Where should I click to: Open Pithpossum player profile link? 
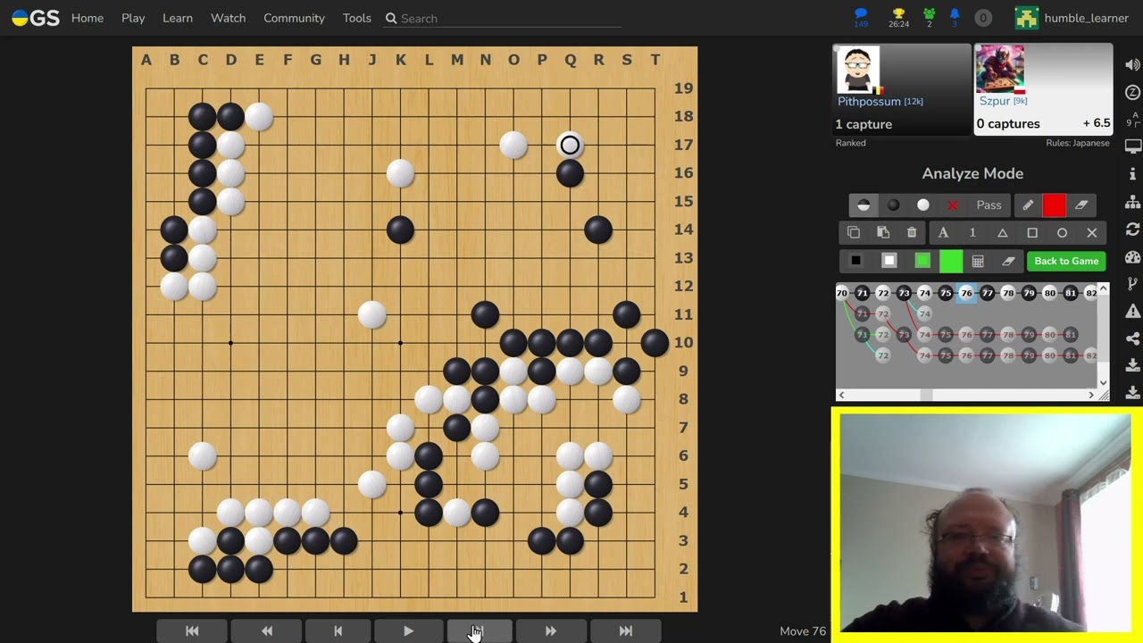871,101
